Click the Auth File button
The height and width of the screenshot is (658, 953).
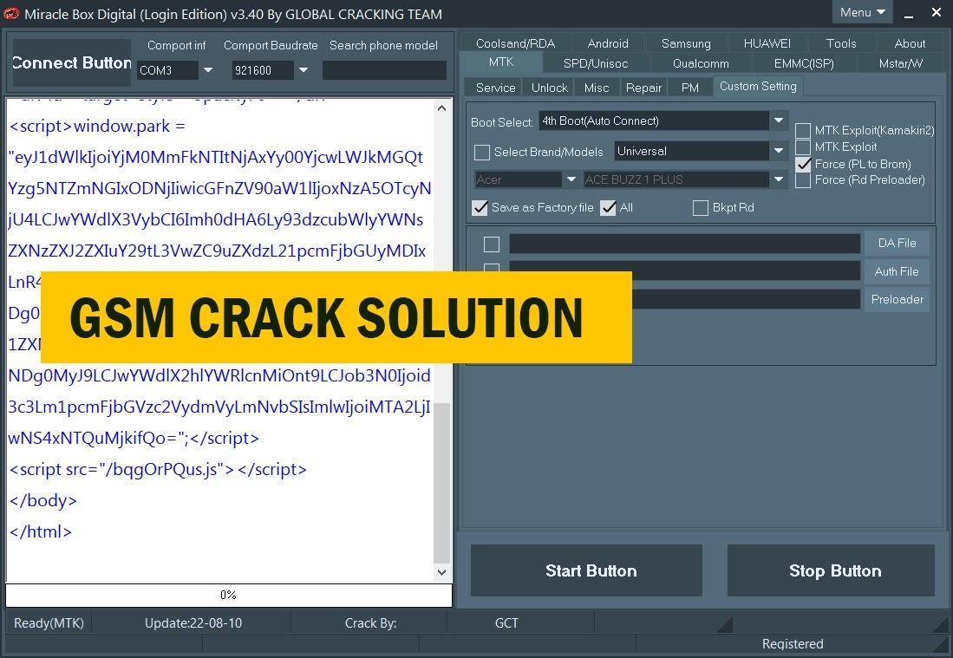pyautogui.click(x=897, y=271)
